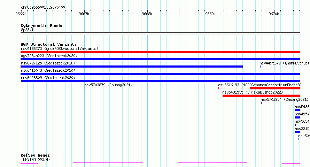Viewport: 310px width, 167px height.
Task: Select the RefSeq Genes track heading
Action: 35,155
